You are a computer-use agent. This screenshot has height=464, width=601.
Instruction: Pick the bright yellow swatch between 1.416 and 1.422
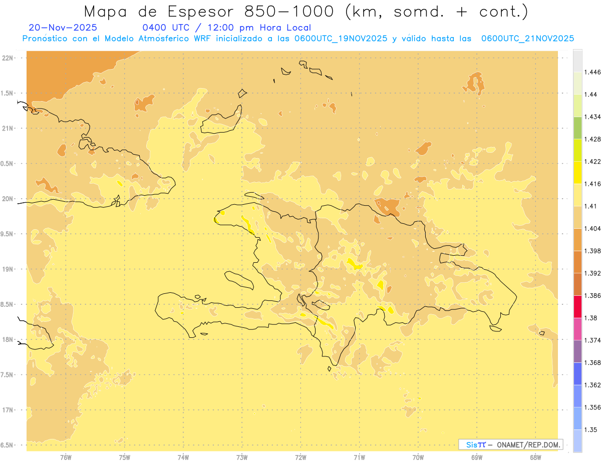577,173
